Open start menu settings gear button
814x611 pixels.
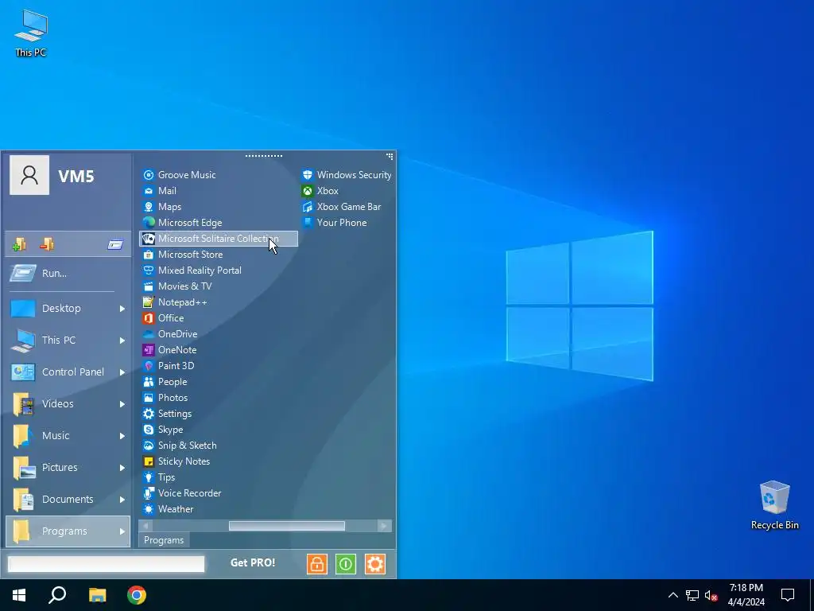click(x=375, y=564)
